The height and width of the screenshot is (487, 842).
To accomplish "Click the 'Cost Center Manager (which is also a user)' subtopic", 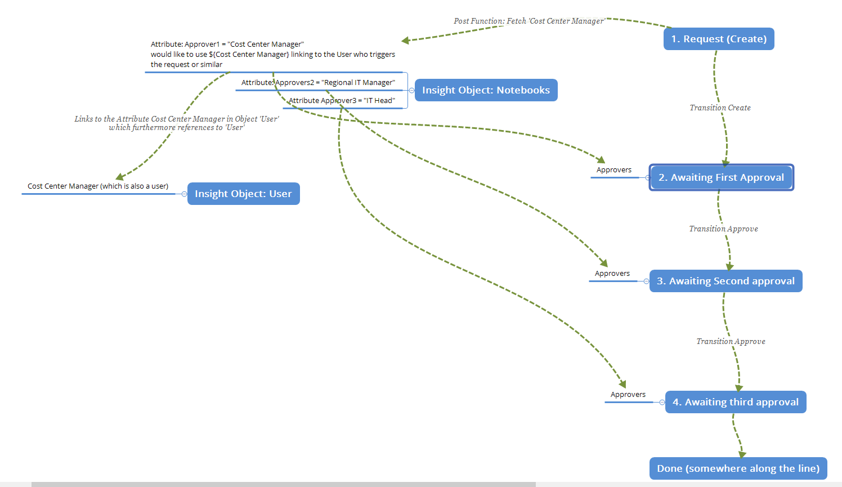I will [98, 186].
